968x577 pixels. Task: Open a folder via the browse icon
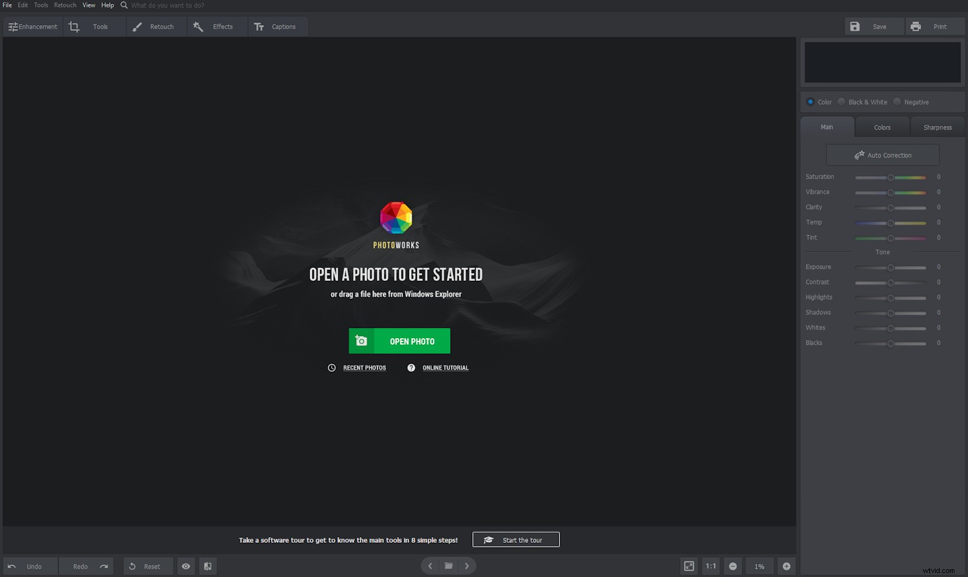449,565
